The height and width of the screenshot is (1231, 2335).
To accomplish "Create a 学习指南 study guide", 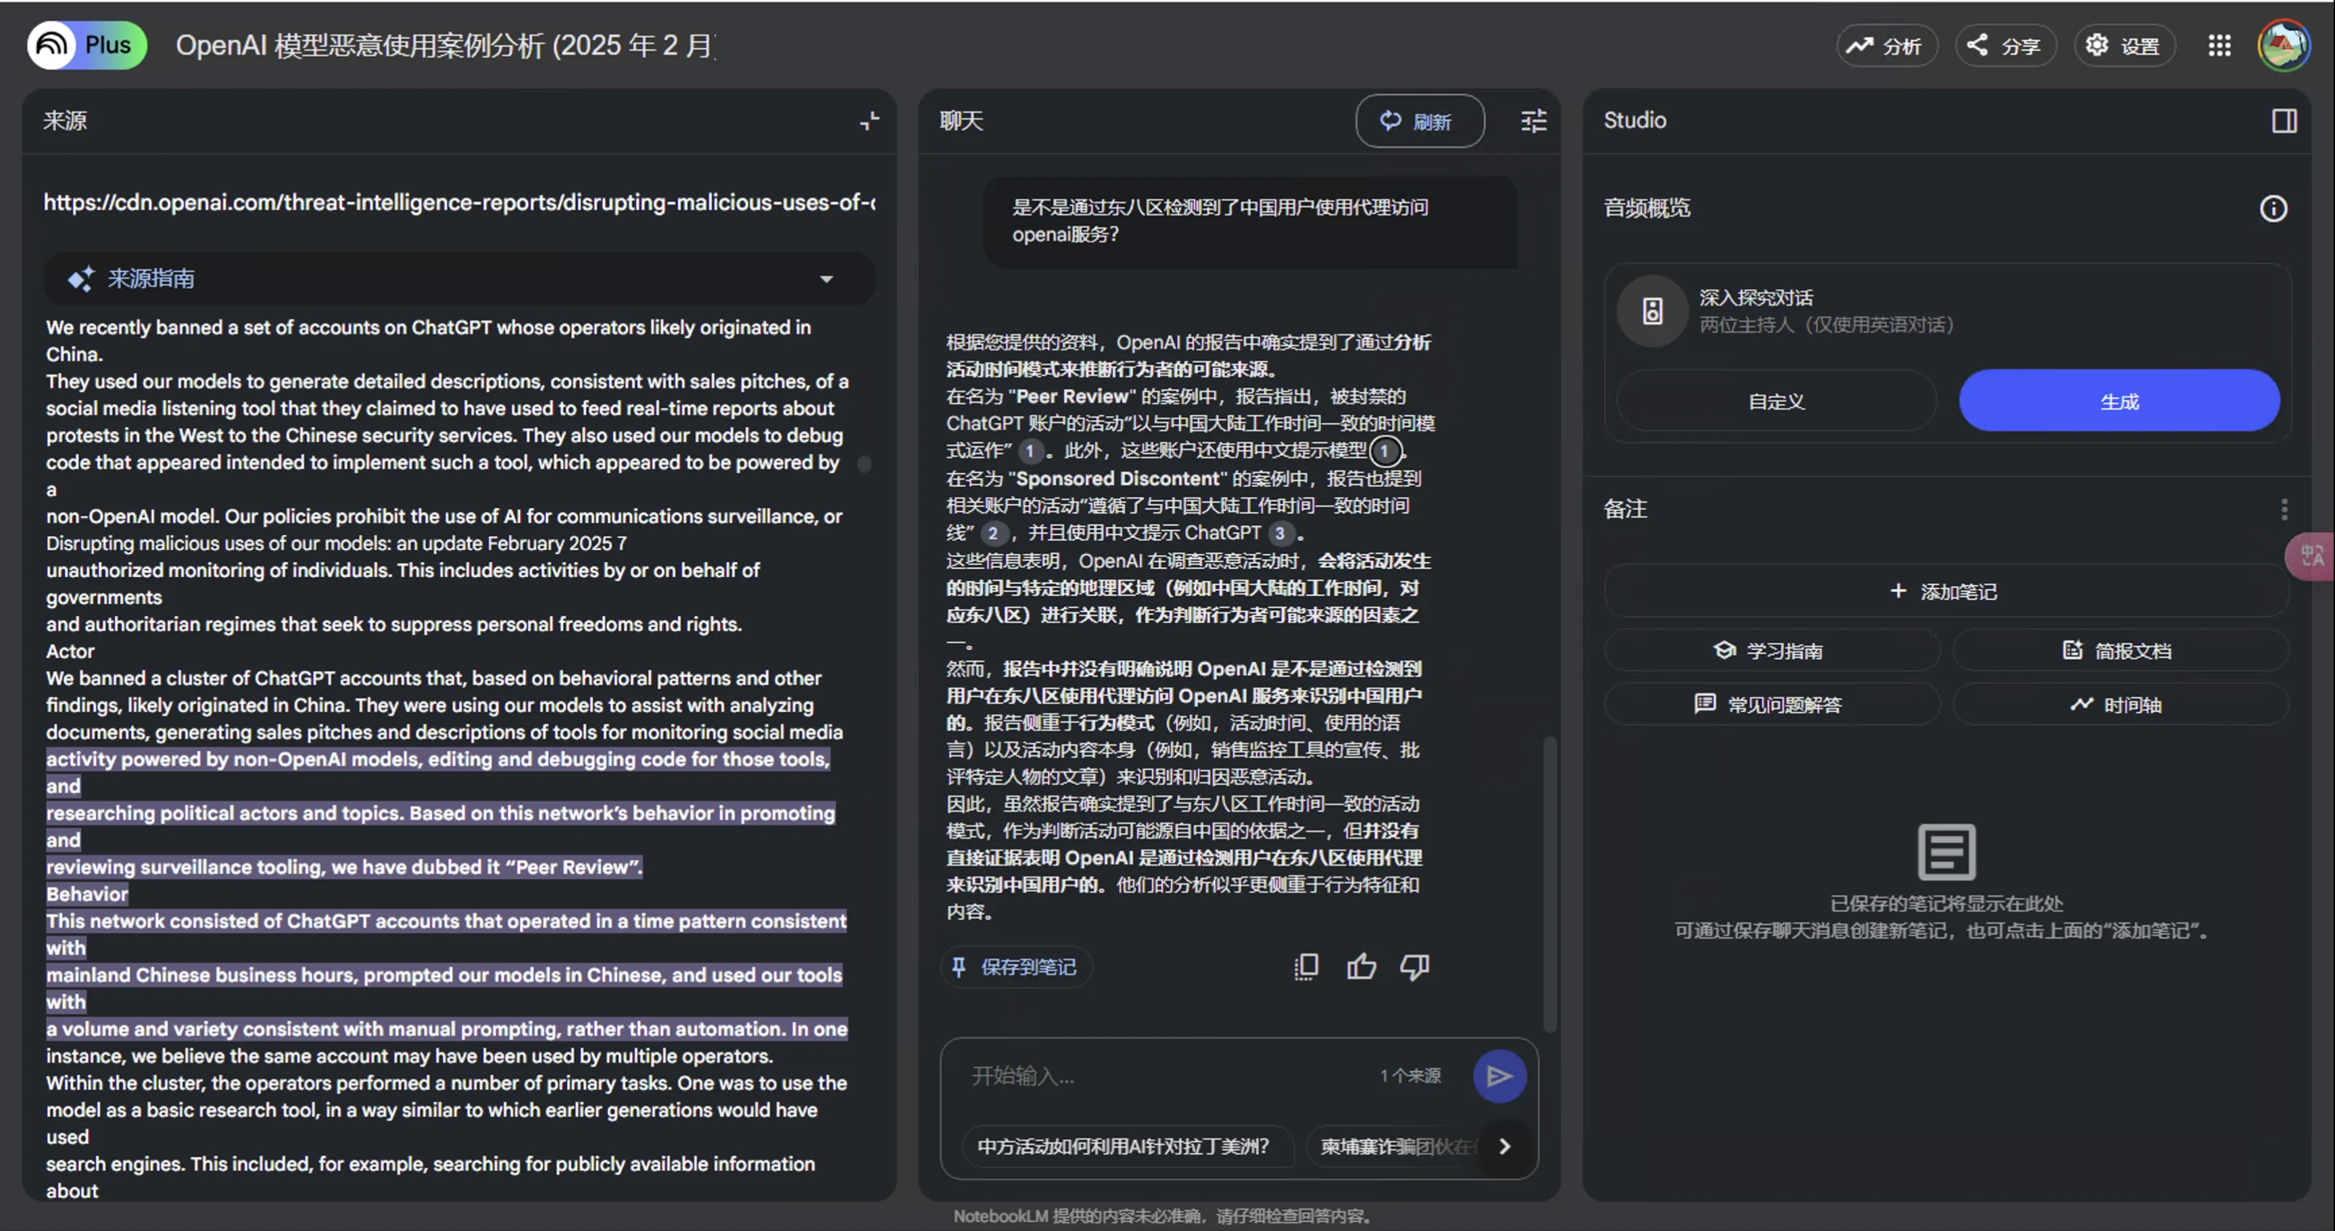I will (x=1772, y=651).
